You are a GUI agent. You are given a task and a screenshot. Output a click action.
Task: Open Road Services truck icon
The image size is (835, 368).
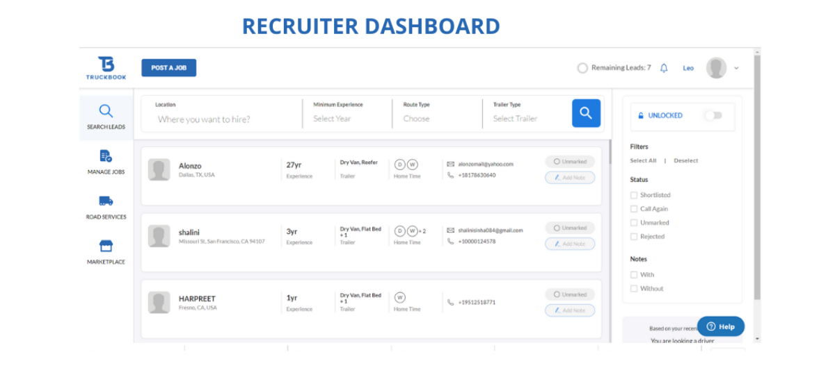pos(106,201)
